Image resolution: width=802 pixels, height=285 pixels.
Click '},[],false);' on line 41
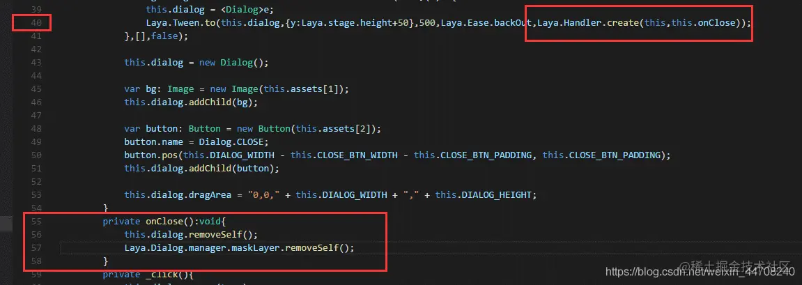[156, 36]
